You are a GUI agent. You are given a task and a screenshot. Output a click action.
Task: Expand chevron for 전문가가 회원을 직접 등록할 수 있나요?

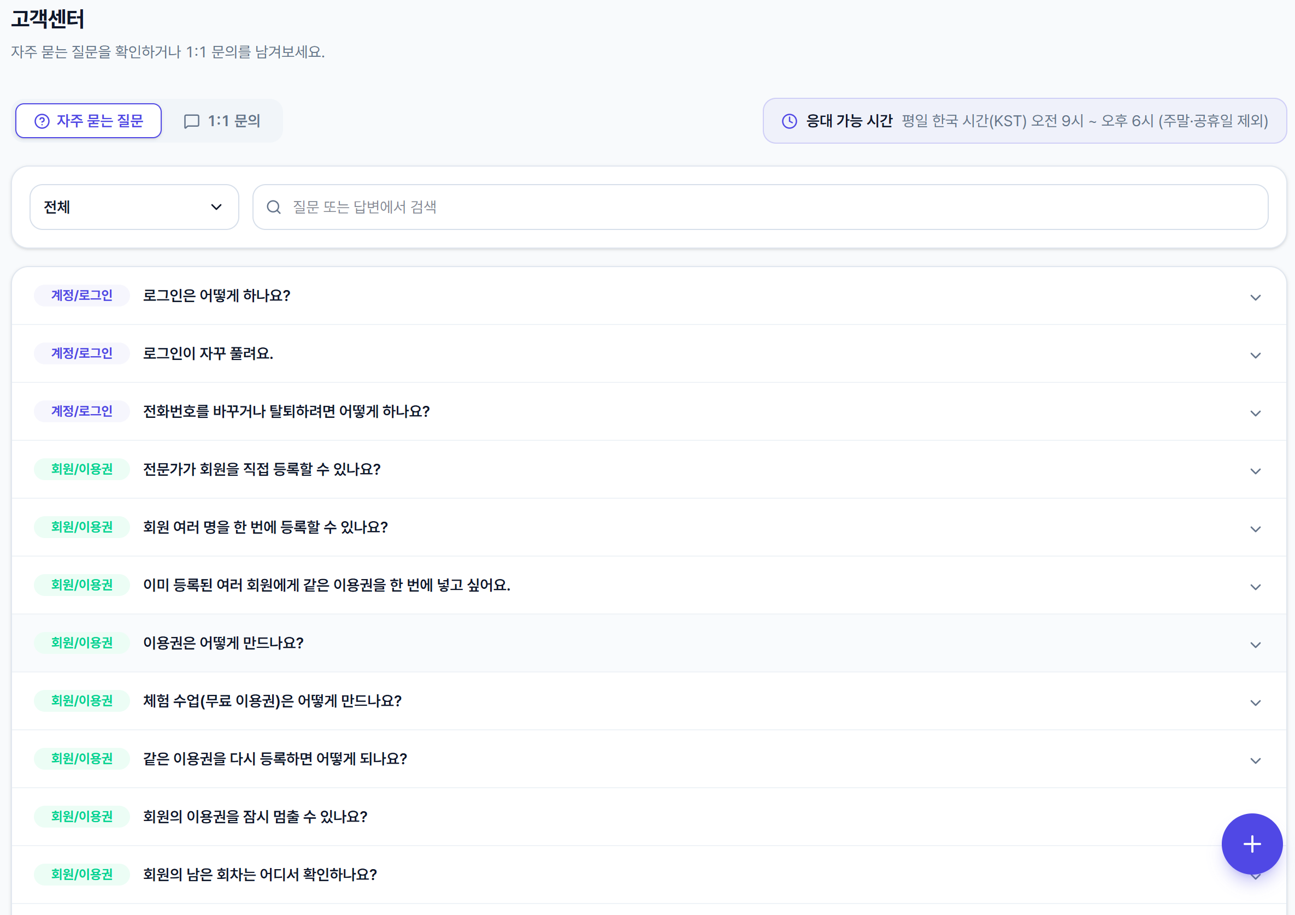1256,471
